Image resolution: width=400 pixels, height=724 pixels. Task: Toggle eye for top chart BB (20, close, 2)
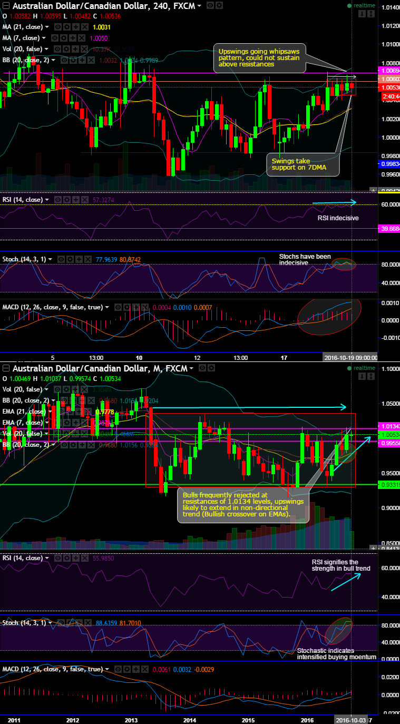tap(64, 60)
